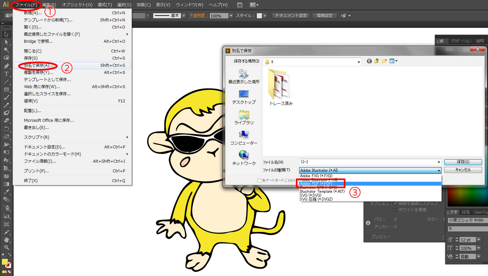The image size is (488, 276).
Task: Select the Eraser tool
Action: [6, 121]
